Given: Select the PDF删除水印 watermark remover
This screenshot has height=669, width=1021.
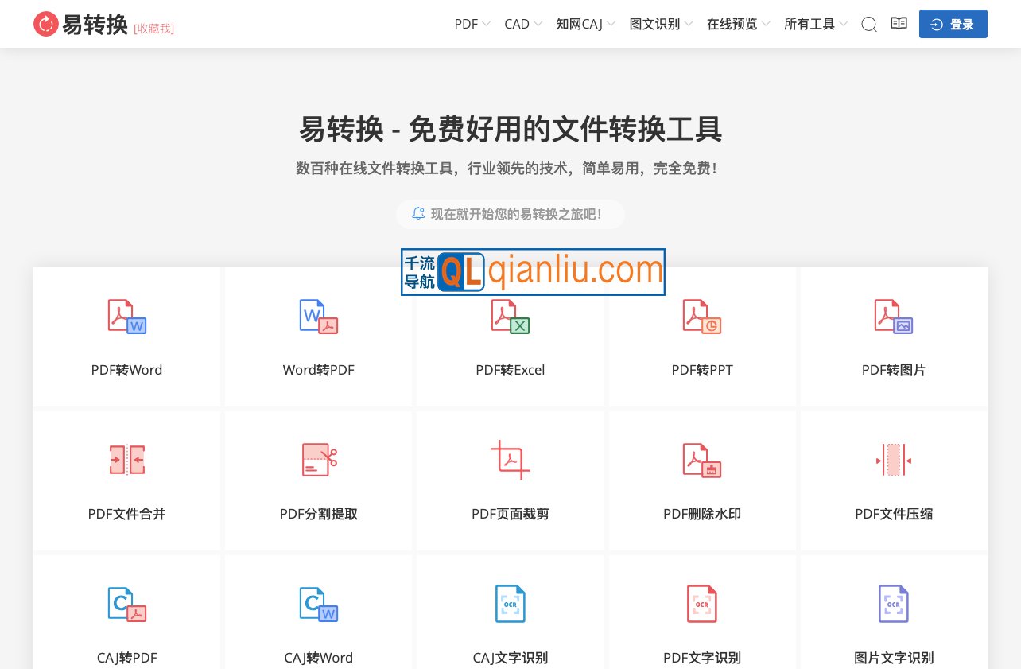Looking at the screenshot, I should click(x=702, y=480).
